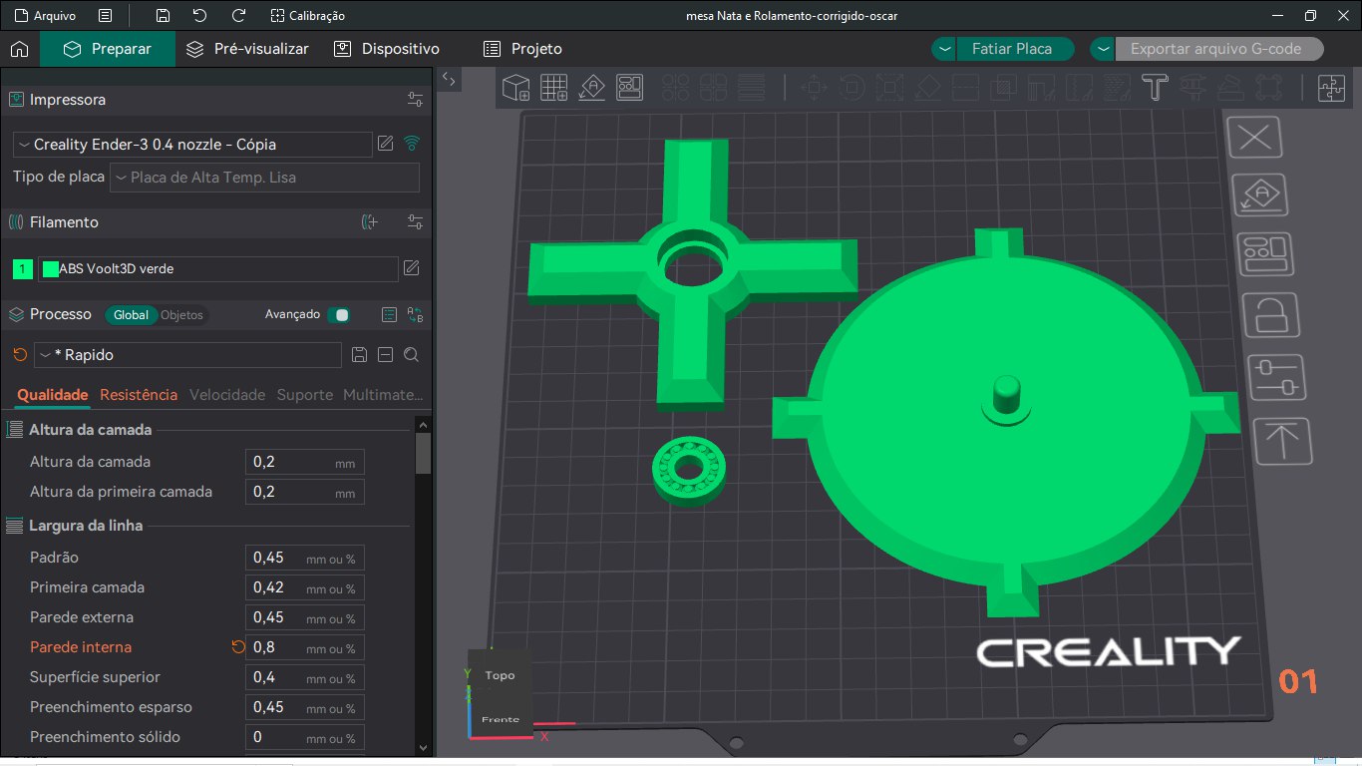
Task: Click the Add plate grid icon
Action: pos(554,88)
